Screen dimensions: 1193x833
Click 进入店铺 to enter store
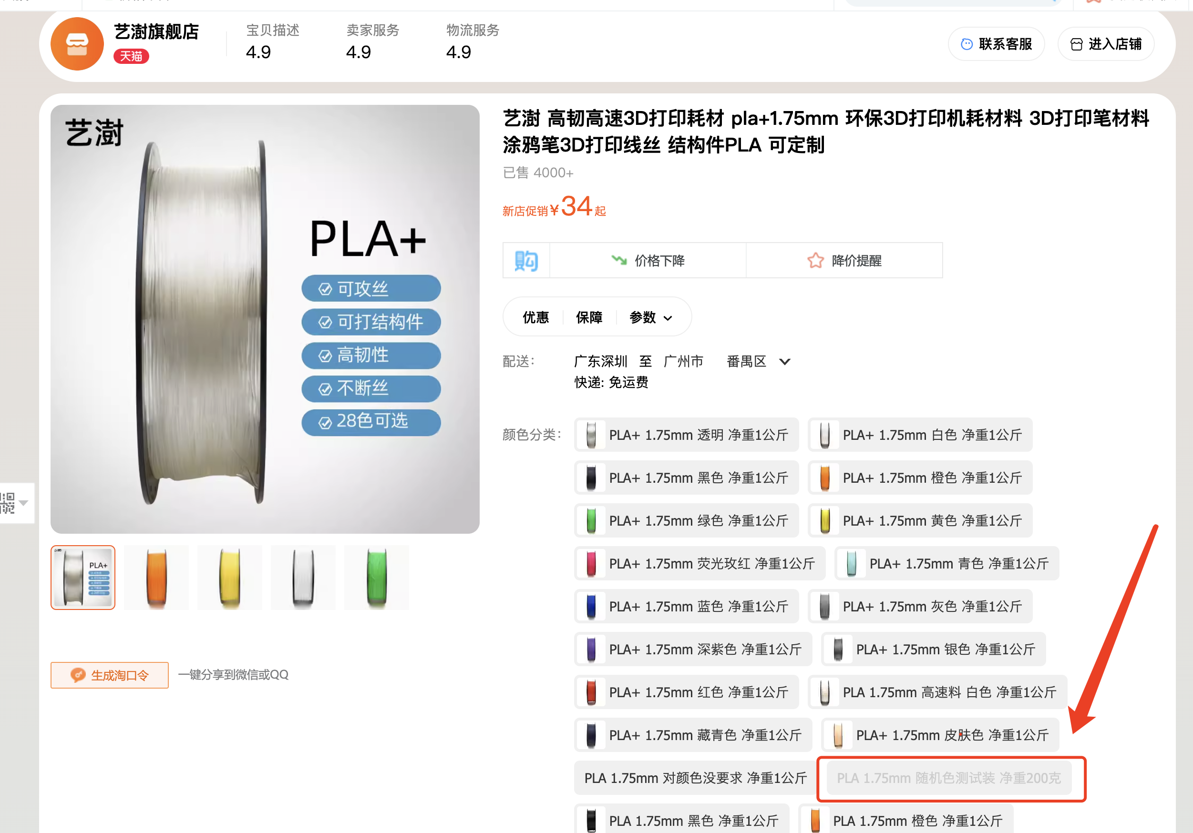pyautogui.click(x=1106, y=44)
